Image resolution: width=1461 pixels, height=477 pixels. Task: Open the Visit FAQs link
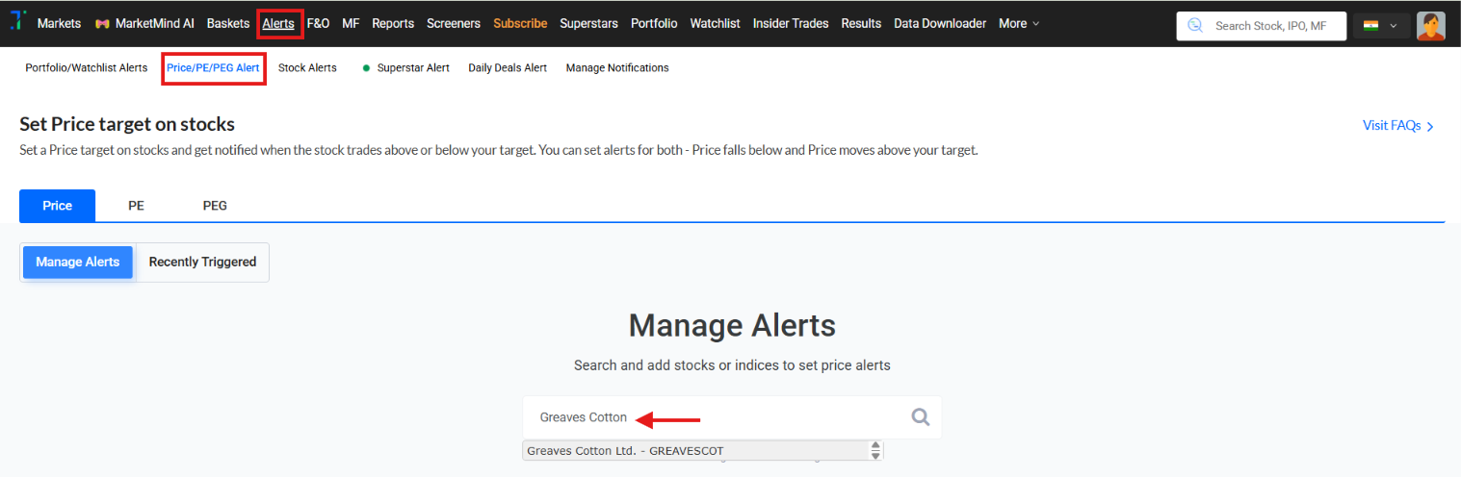[x=1392, y=126]
